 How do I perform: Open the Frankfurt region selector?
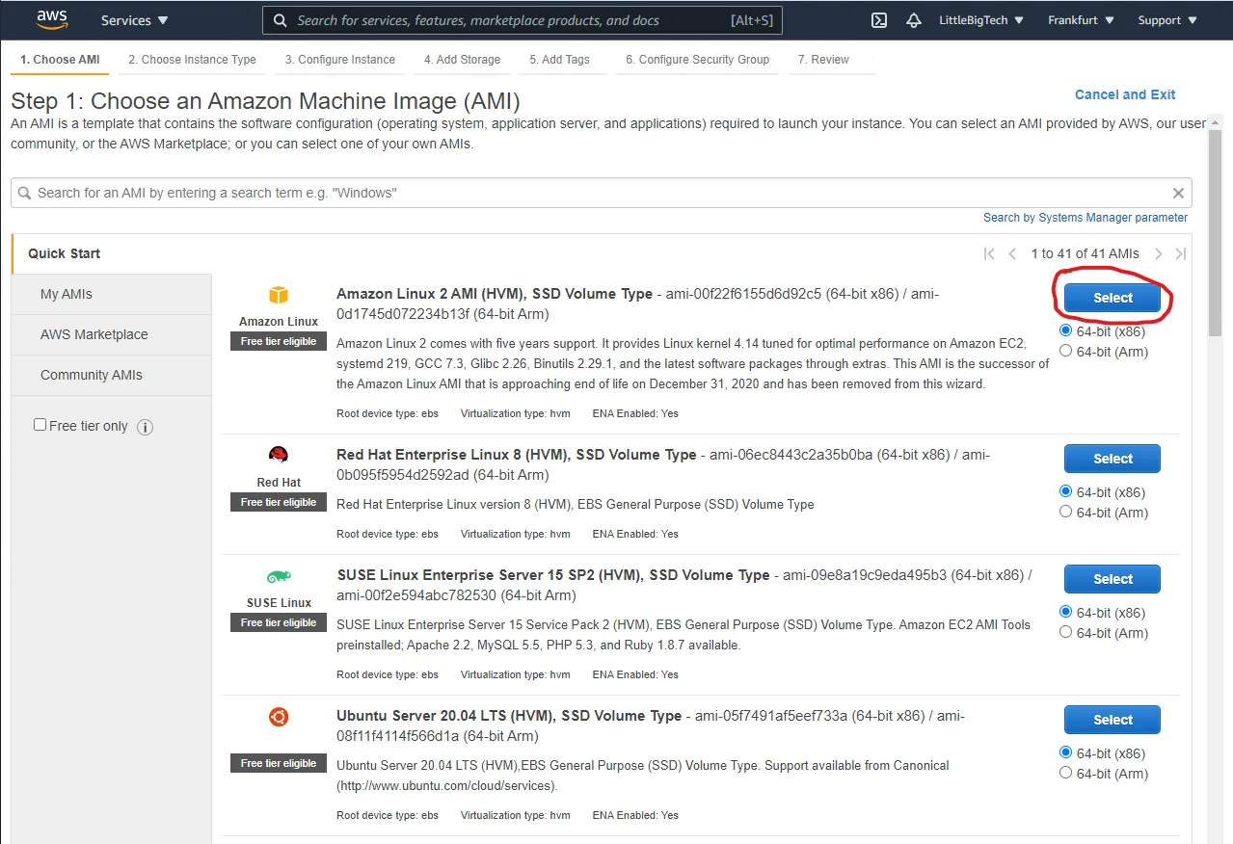pos(1081,20)
